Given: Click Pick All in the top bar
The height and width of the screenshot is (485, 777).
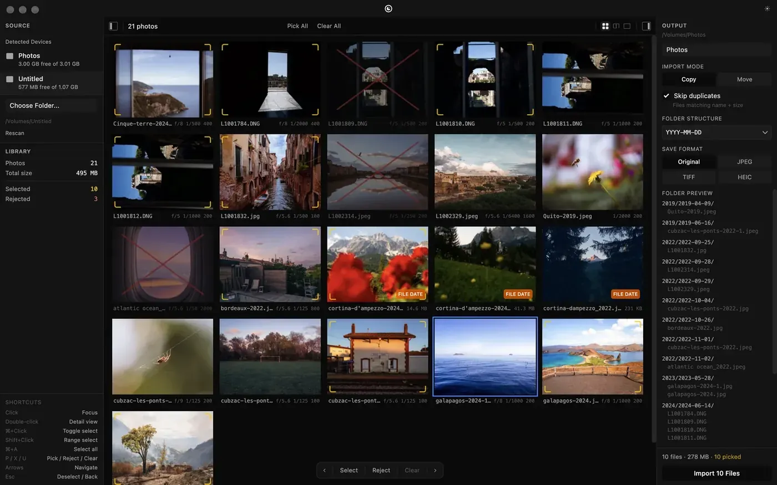Looking at the screenshot, I should click(297, 26).
